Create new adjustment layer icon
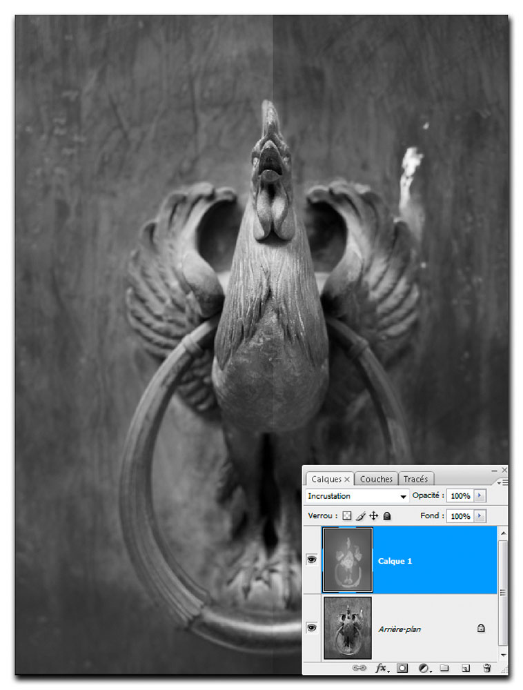The width and height of the screenshot is (523, 690). (424, 668)
